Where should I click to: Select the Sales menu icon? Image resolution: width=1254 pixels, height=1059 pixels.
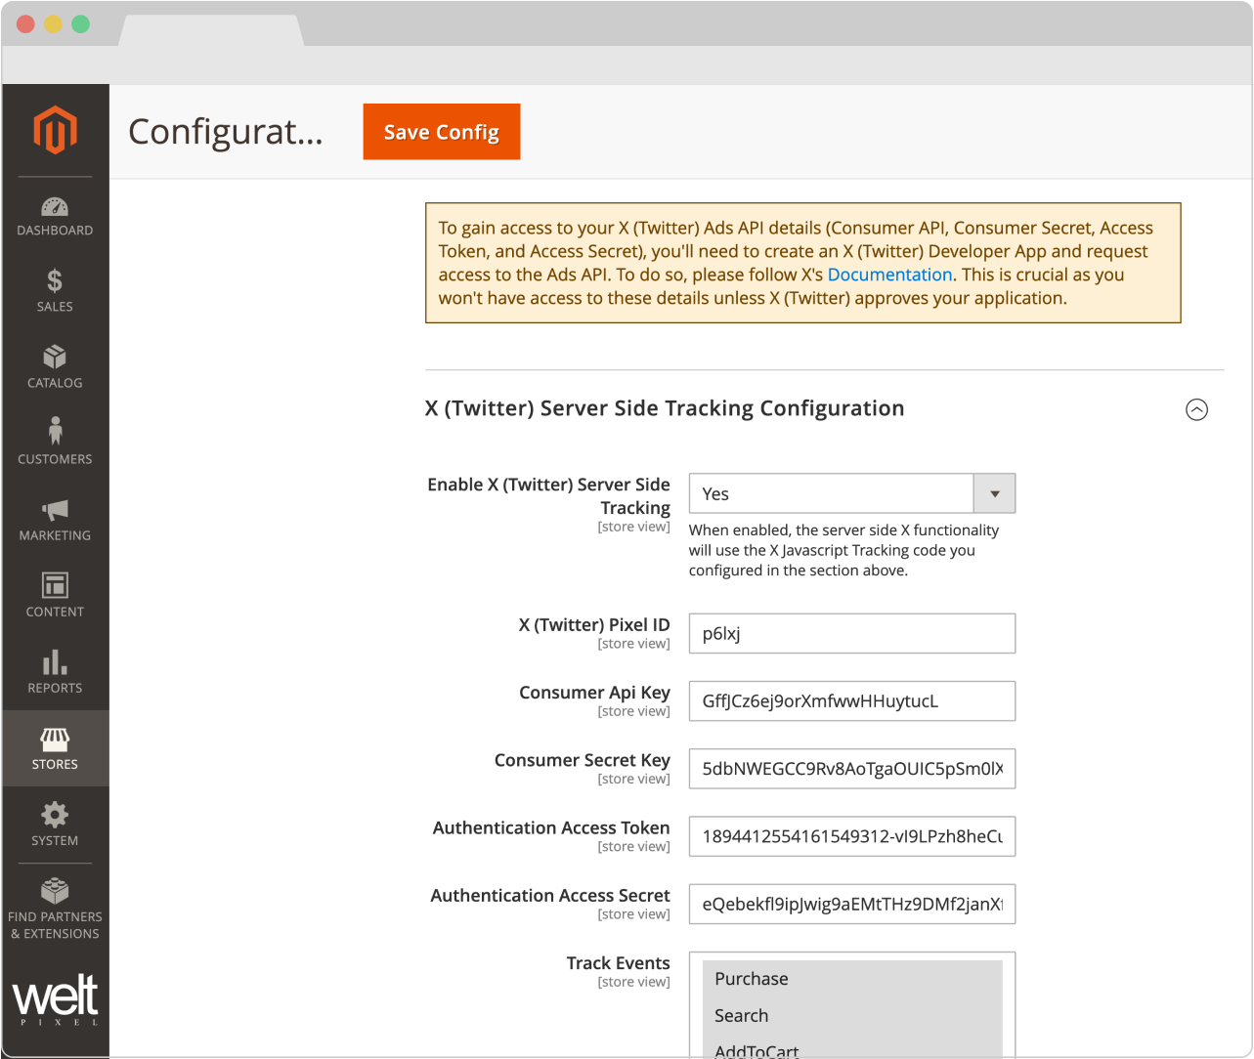(x=55, y=291)
